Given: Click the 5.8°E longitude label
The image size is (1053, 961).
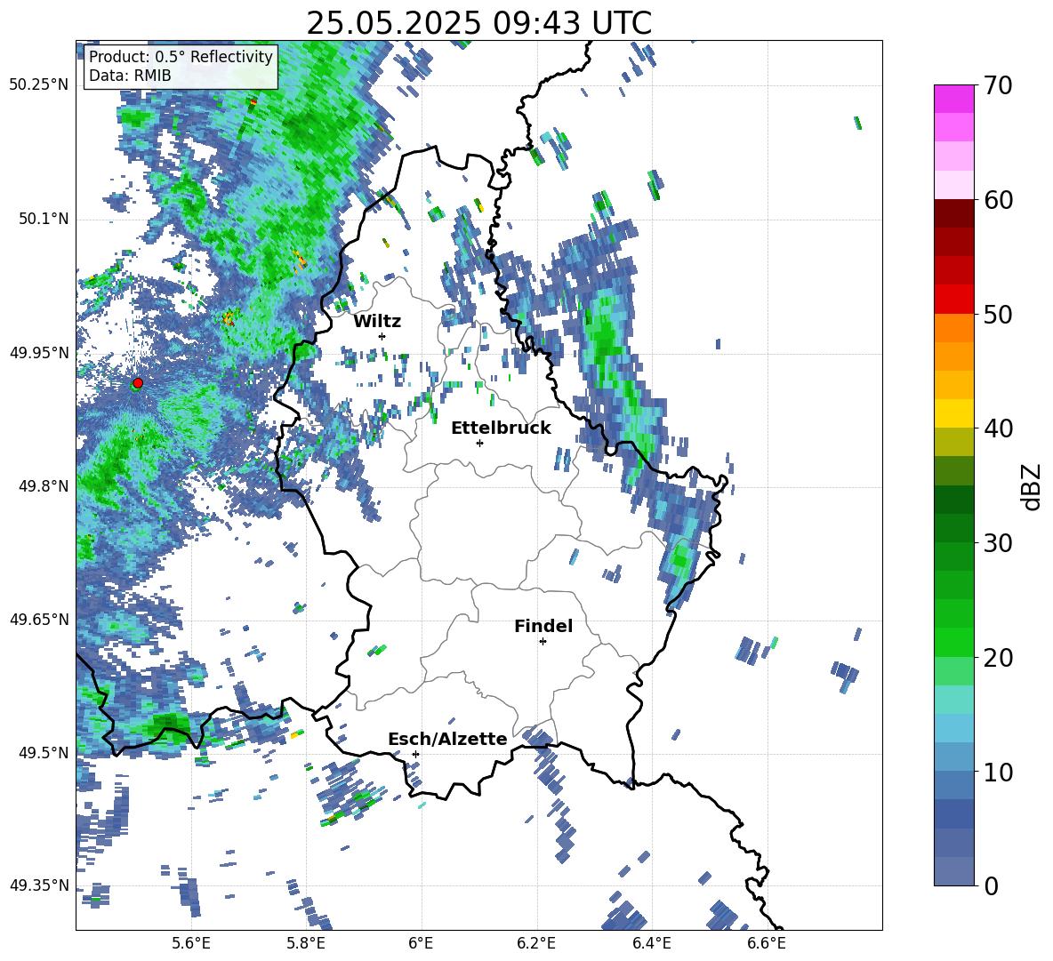Looking at the screenshot, I should [x=306, y=943].
